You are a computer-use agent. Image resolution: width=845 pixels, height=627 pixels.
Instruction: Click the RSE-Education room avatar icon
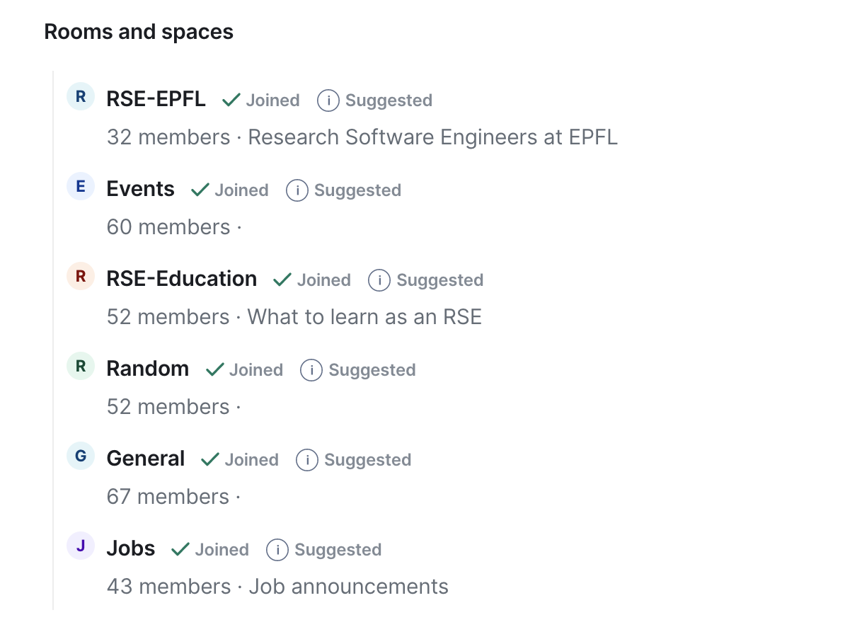pos(81,276)
